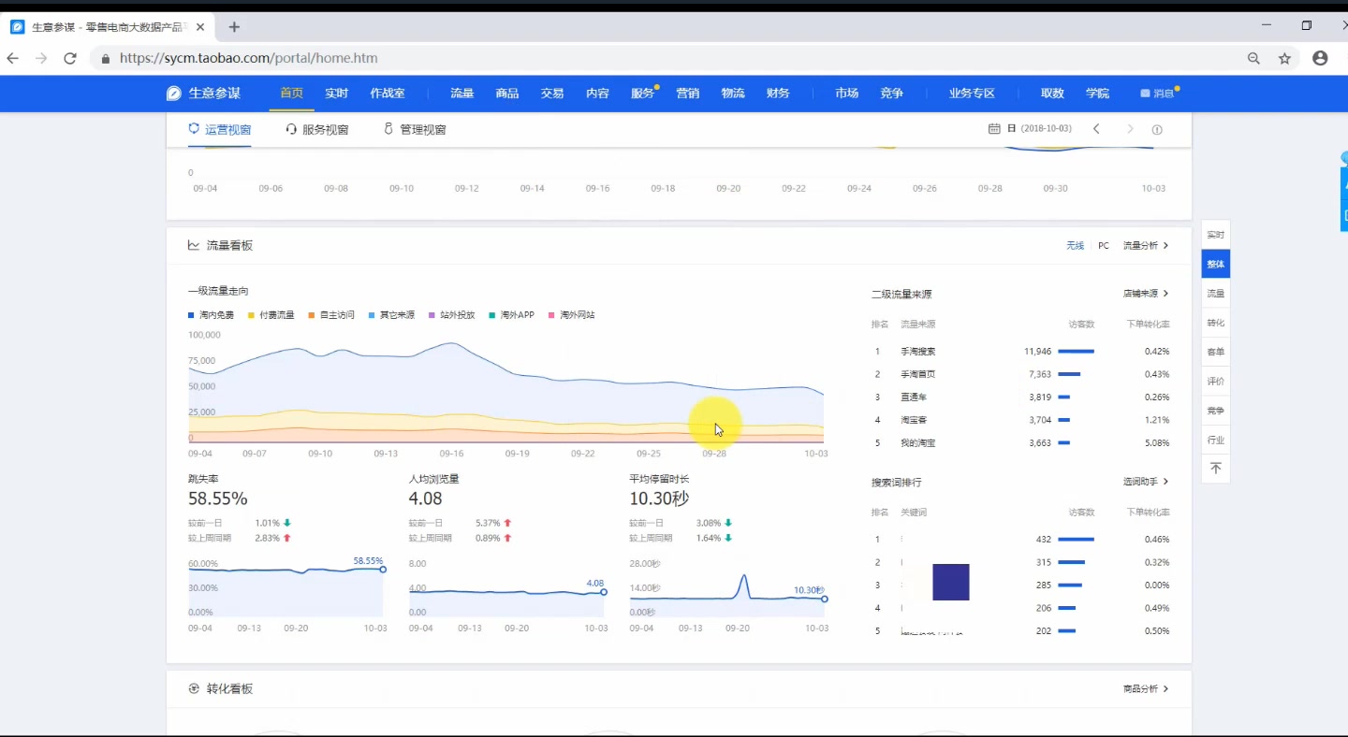Open the 流量 top navigation item
The width and height of the screenshot is (1348, 737).
pyautogui.click(x=462, y=94)
